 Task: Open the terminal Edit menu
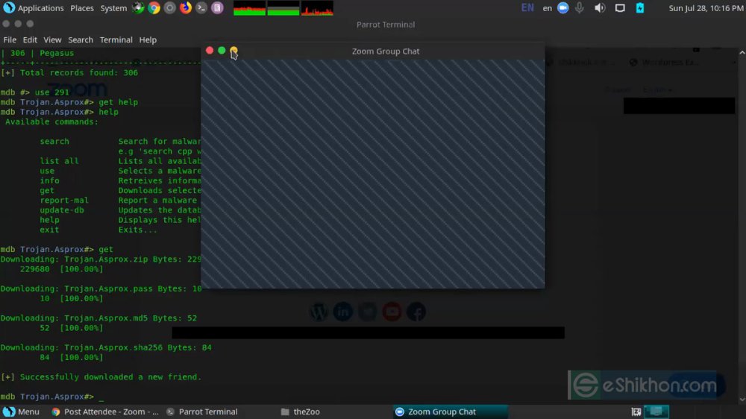[x=30, y=40]
